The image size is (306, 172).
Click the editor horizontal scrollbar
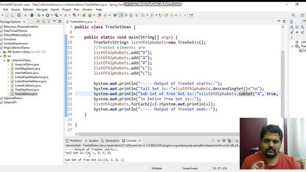pos(158,134)
